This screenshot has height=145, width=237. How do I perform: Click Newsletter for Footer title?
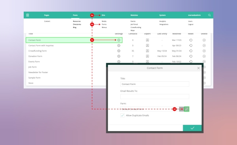pyautogui.click(x=38, y=72)
